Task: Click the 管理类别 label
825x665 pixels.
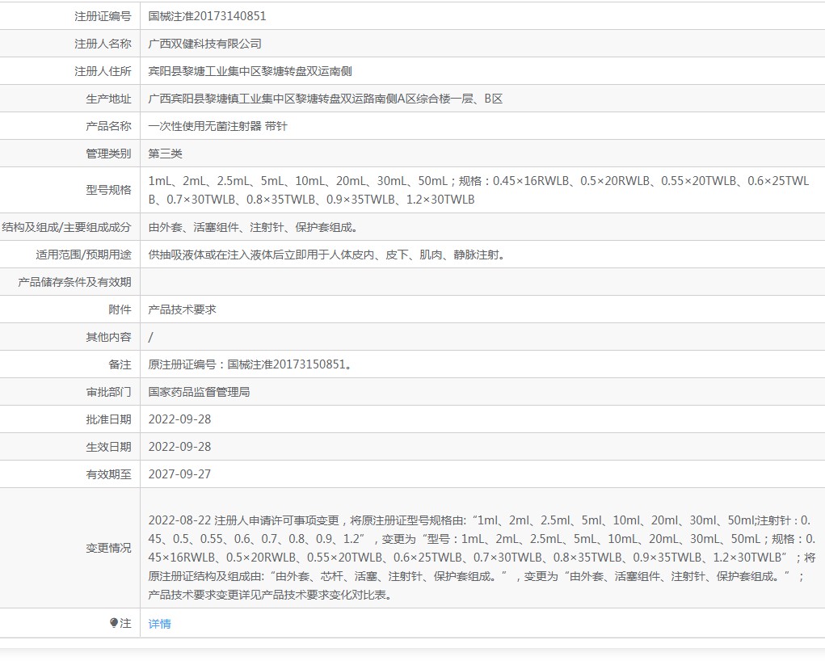Action: tap(108, 153)
